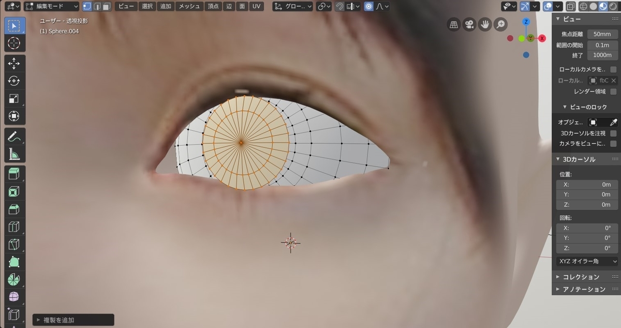Enable the ローカルカメラ checkbox

click(x=613, y=69)
